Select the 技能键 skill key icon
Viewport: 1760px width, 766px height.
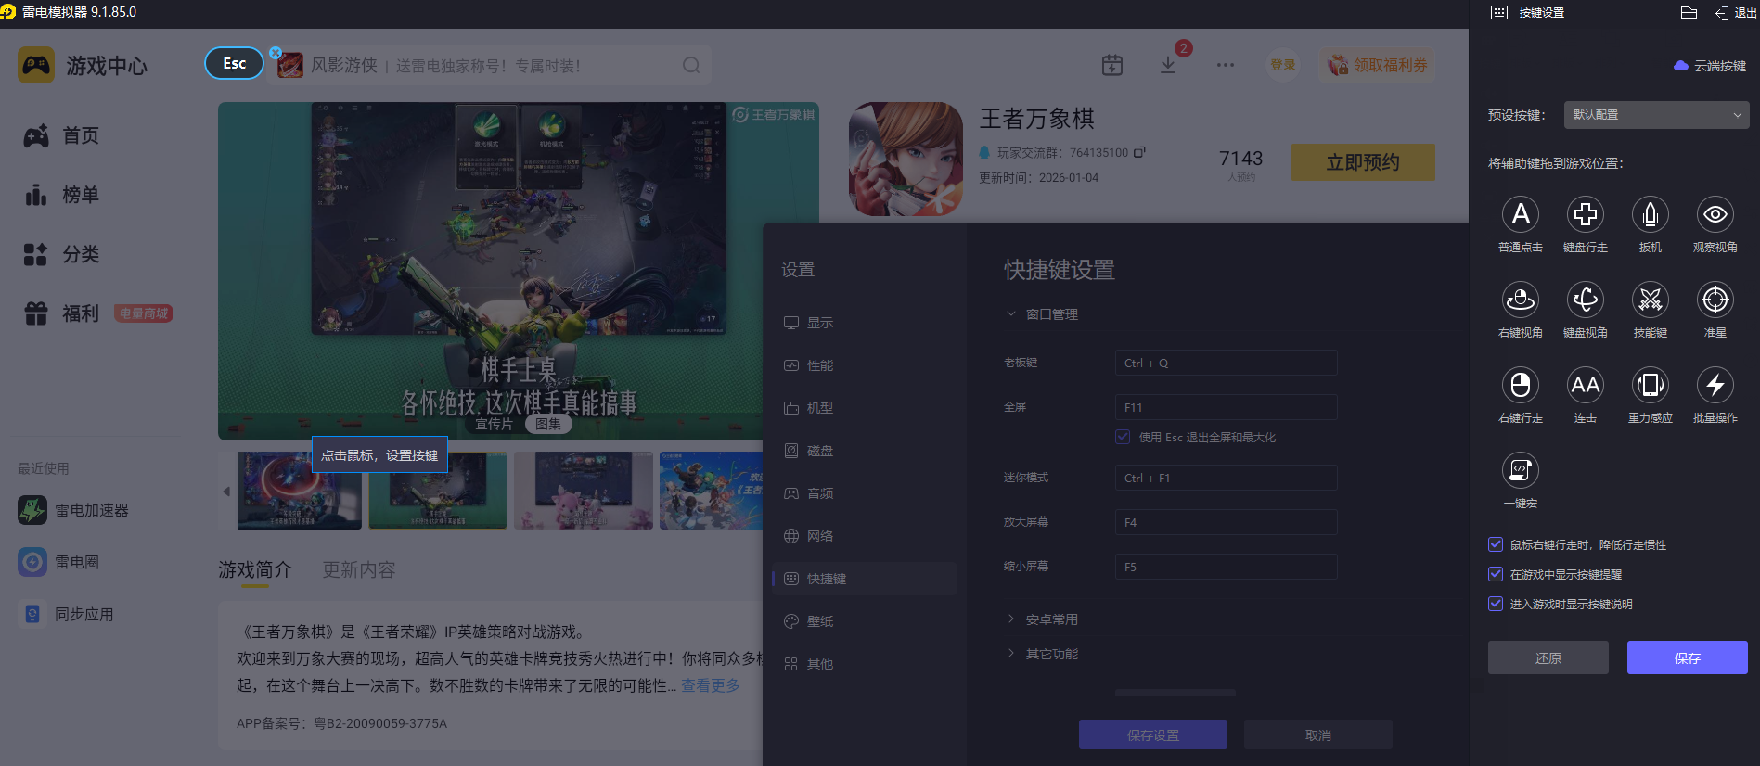point(1650,300)
